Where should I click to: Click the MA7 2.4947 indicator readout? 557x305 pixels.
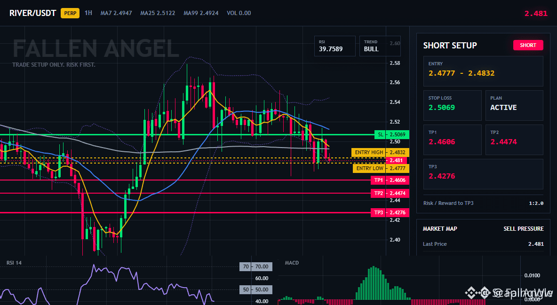pyautogui.click(x=116, y=13)
